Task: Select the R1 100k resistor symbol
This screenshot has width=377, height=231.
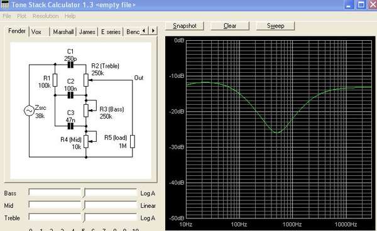Action: click(x=55, y=80)
